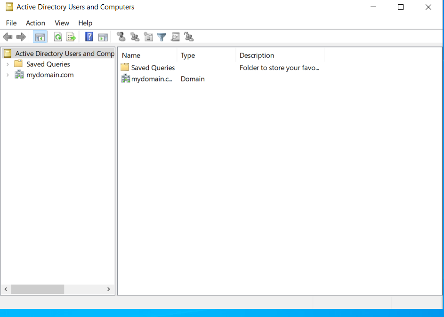Open Help via the question mark icon
The width and height of the screenshot is (444, 317).
point(89,37)
